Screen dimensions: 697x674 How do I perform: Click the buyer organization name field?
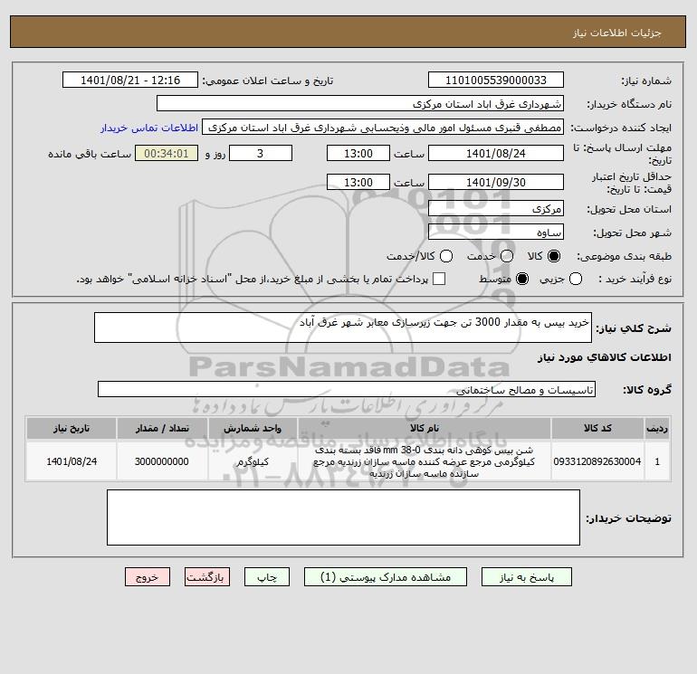[x=360, y=103]
